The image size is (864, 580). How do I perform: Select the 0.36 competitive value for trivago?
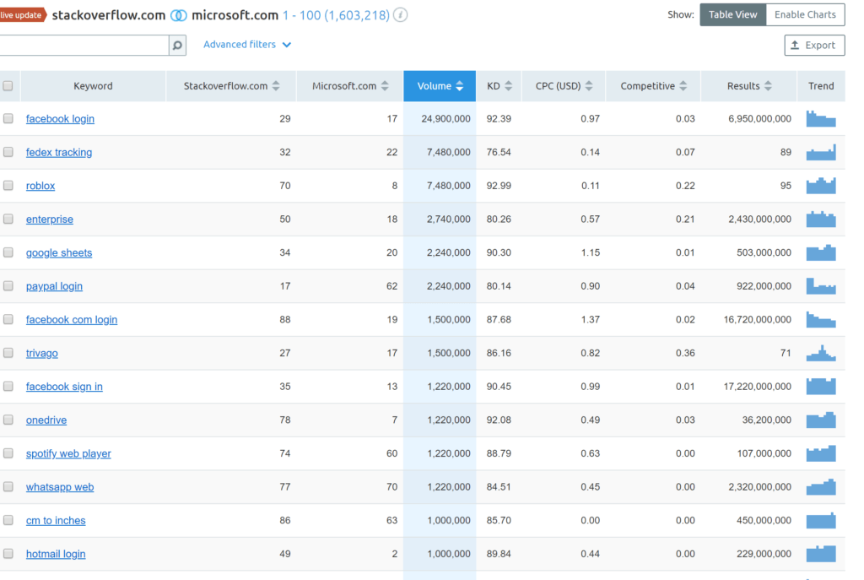[x=685, y=353]
